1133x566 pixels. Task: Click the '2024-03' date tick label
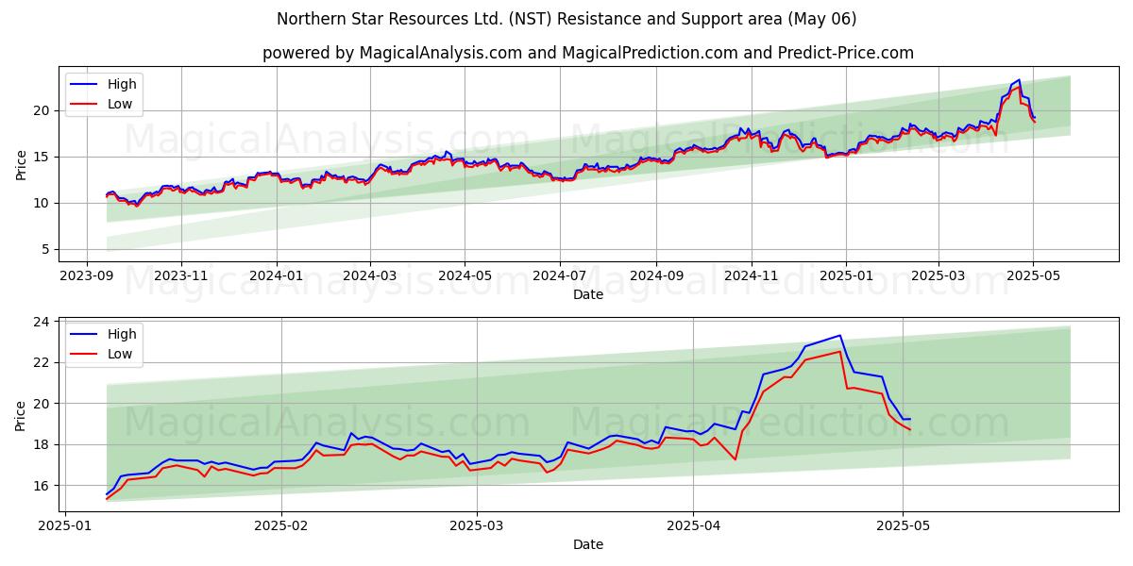[370, 275]
